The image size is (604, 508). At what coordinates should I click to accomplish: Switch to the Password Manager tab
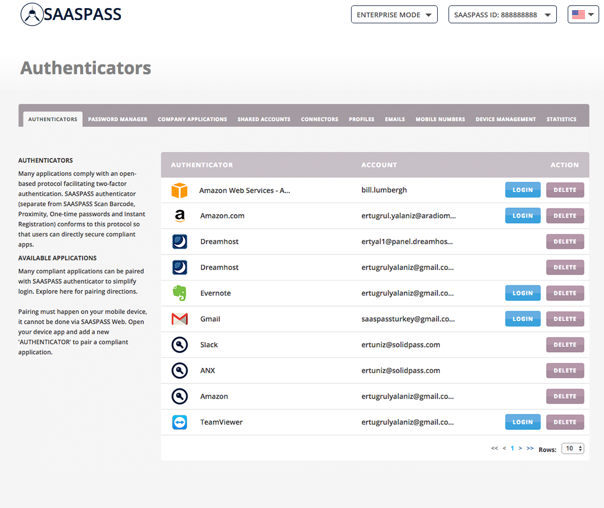click(118, 119)
